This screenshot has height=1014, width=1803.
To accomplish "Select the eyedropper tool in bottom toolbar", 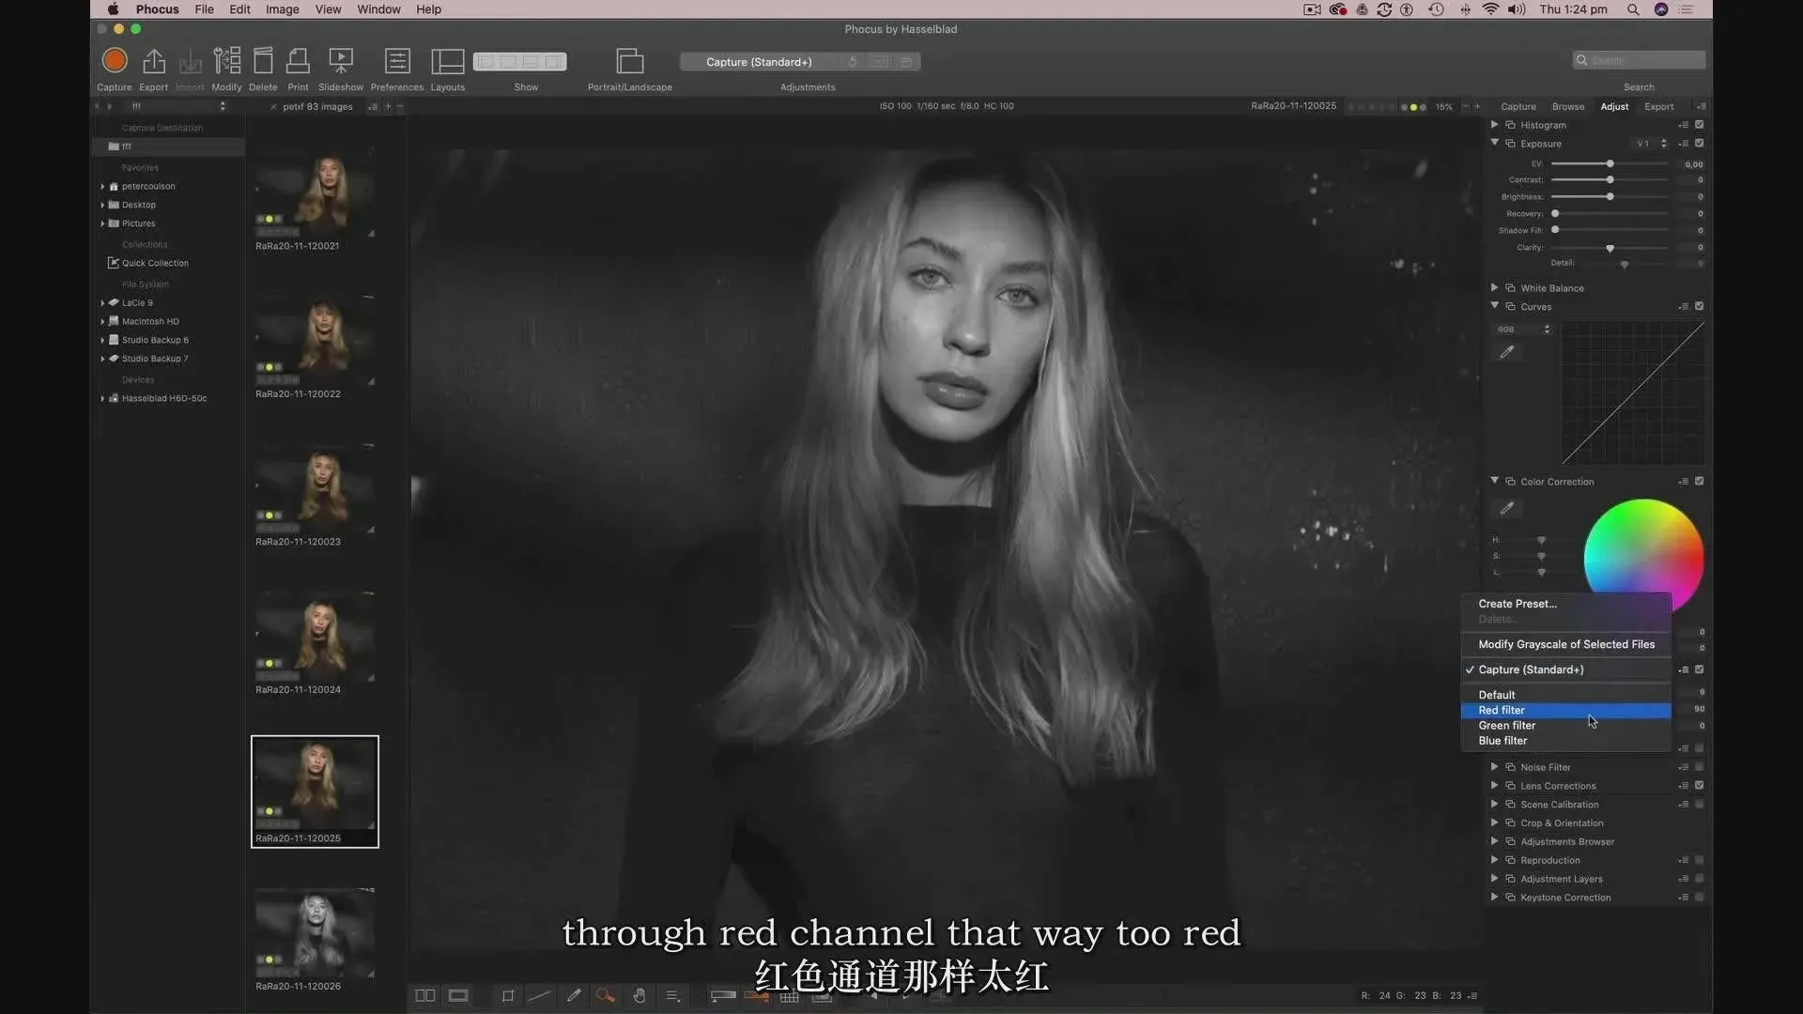I will (574, 995).
